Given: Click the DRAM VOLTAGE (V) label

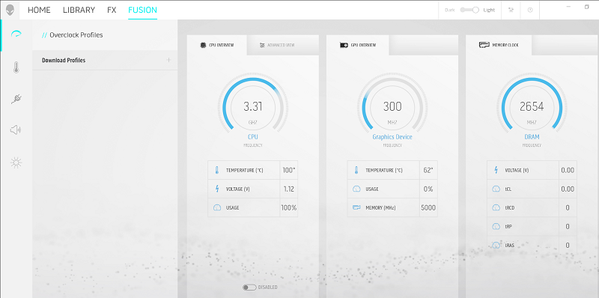Looking at the screenshot, I should click(517, 171).
